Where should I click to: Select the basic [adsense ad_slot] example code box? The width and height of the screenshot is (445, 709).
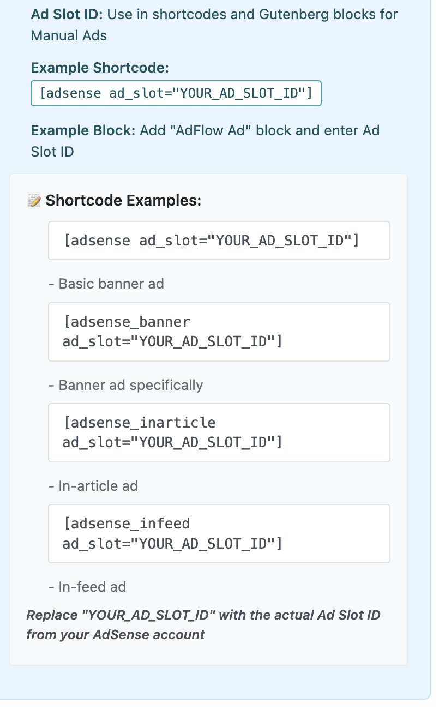tap(219, 241)
